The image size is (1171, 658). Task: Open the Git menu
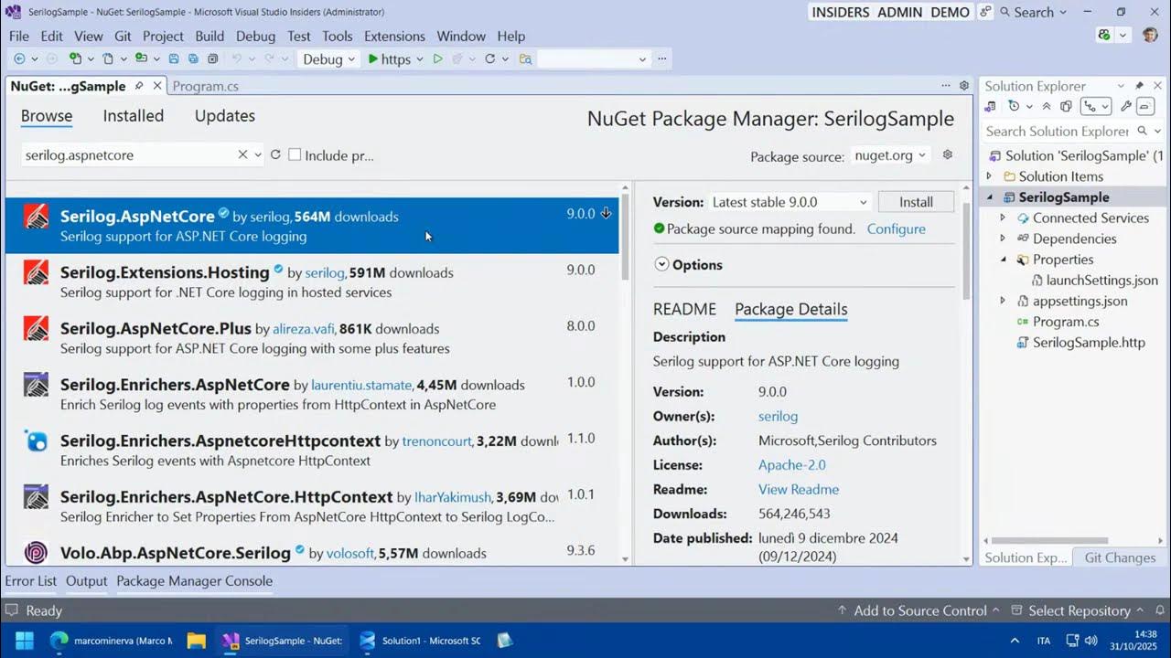[x=123, y=36]
